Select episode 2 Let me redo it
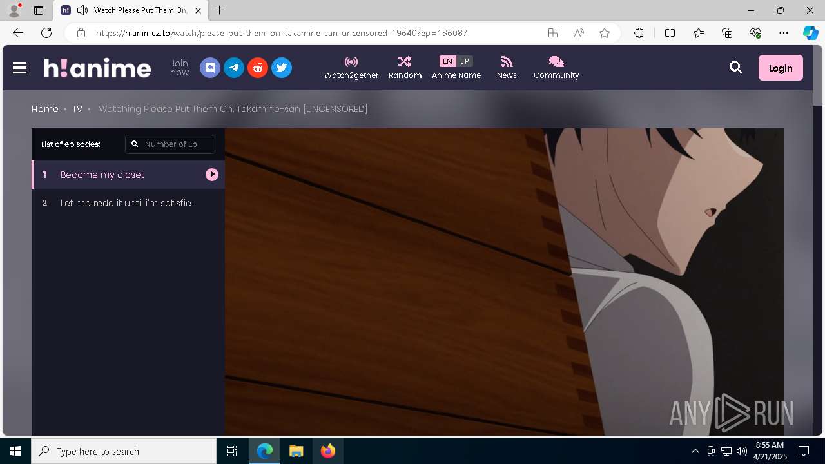825x464 pixels. (128, 203)
